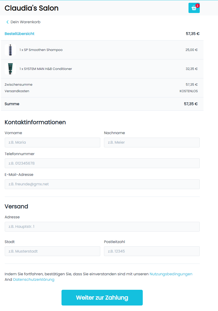Image resolution: width=218 pixels, height=311 pixels.
Task: Open the shopping basket icon
Action: 194,8
